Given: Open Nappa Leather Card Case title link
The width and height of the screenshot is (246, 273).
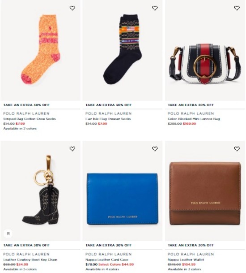Looking at the screenshot, I should tap(106, 260).
